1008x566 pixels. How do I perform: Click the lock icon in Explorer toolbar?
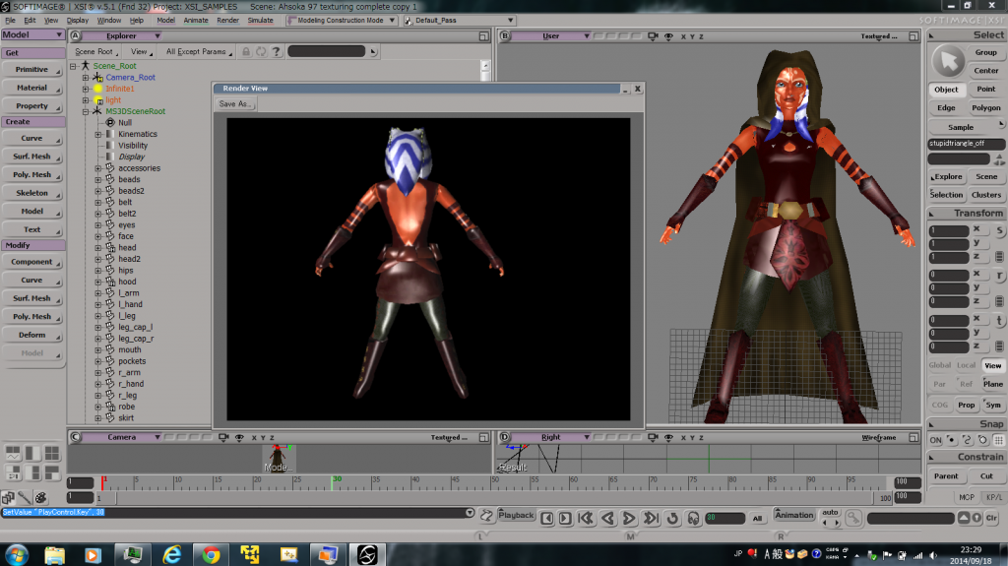coord(246,51)
